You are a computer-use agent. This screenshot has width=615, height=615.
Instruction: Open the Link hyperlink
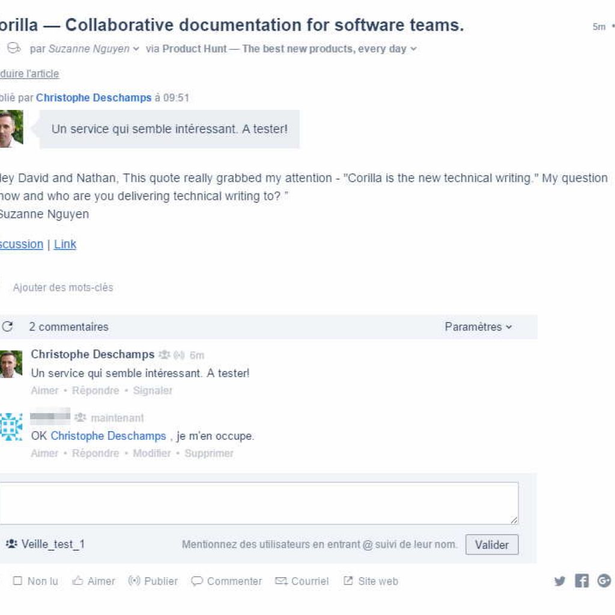click(x=65, y=244)
